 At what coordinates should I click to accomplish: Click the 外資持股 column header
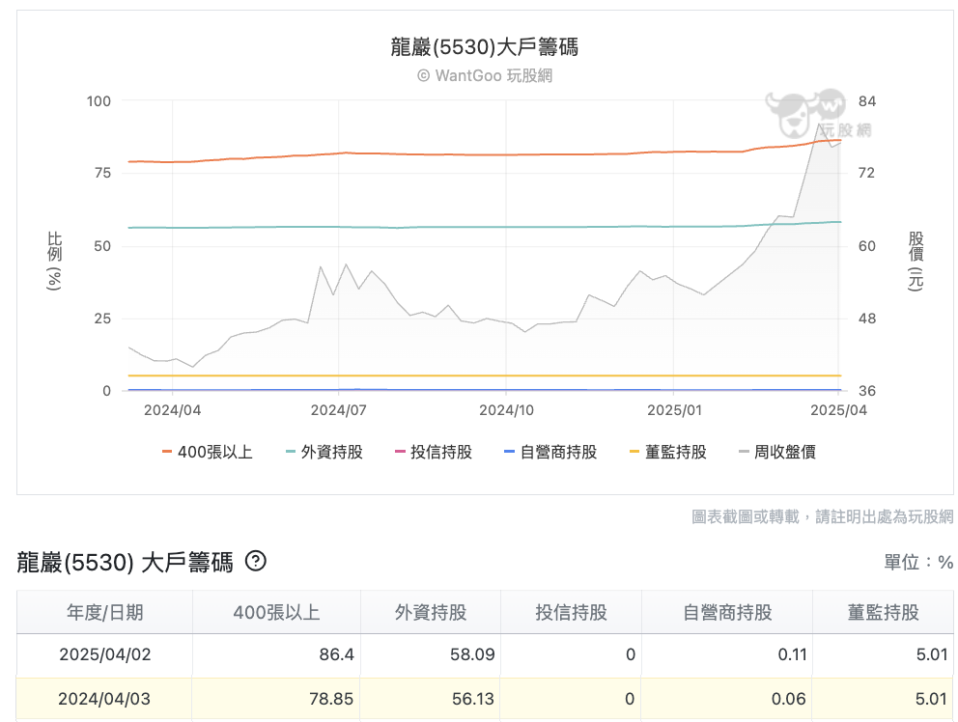pos(429,612)
